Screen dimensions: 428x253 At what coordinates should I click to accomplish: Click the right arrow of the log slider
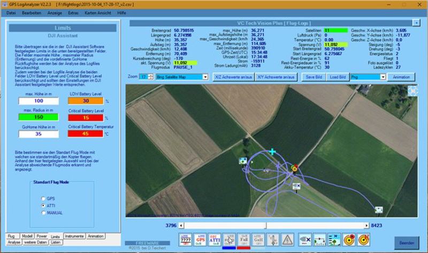click(366, 225)
